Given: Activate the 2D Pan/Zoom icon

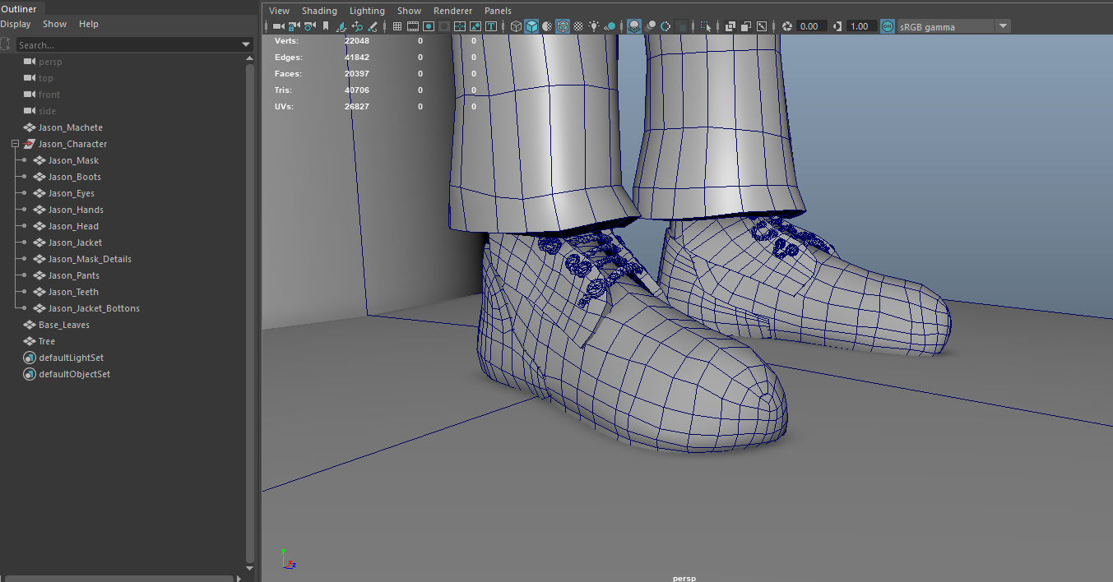Looking at the screenshot, I should (357, 26).
